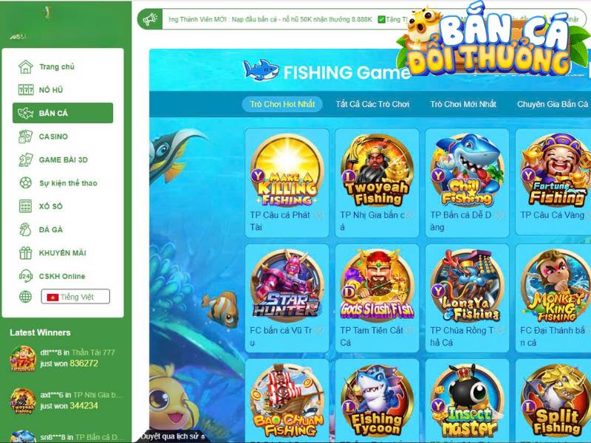This screenshot has height=443, width=591.
Task: Click the megaphone announcement icon
Action: [150, 19]
